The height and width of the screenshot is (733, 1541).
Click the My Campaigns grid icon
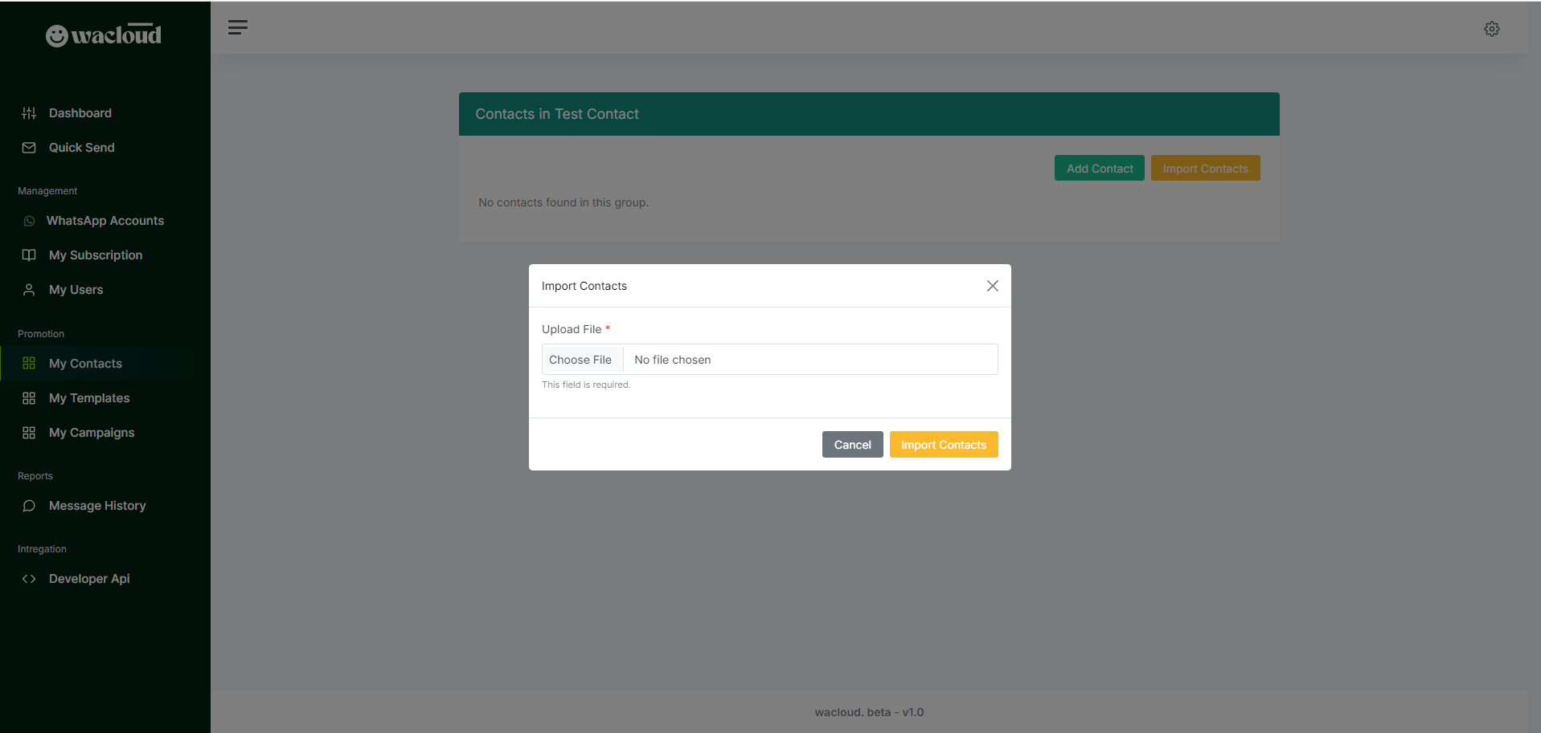(x=29, y=433)
